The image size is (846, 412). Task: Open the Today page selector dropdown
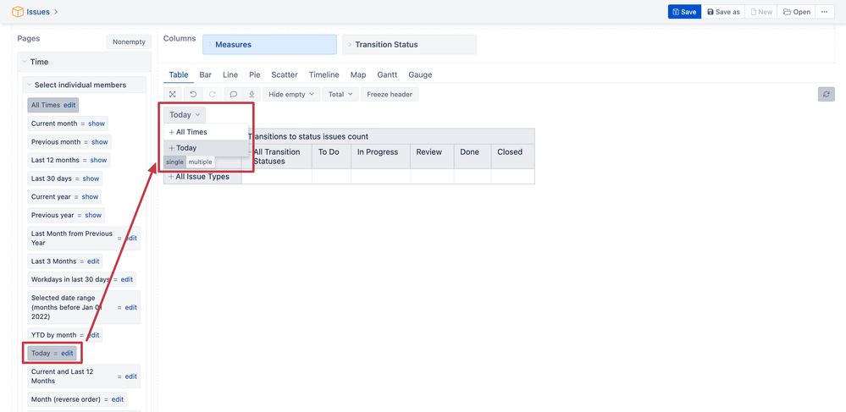[185, 115]
